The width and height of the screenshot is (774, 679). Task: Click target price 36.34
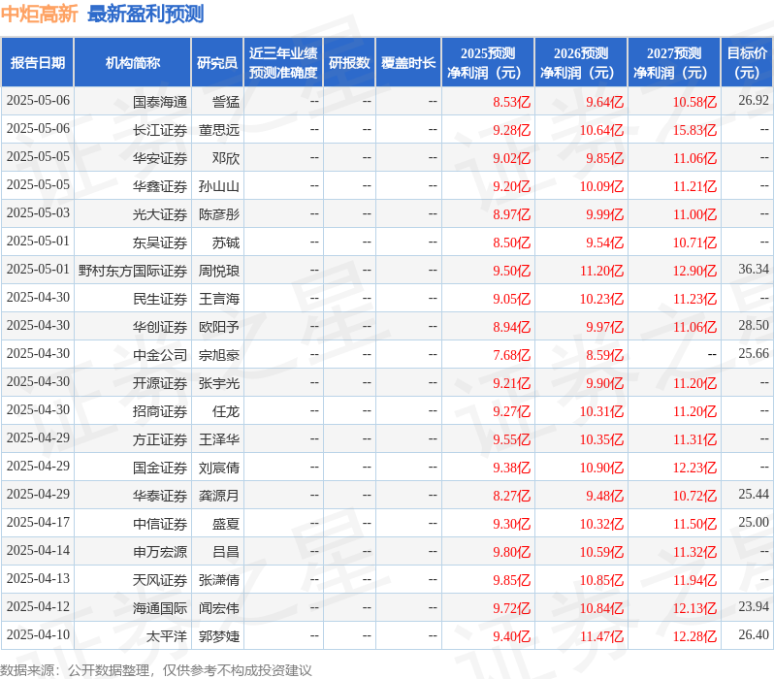(x=754, y=269)
